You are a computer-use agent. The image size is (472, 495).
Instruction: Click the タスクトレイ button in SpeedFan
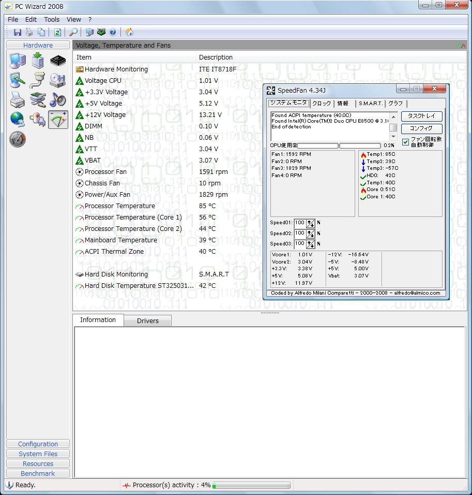coord(421,117)
